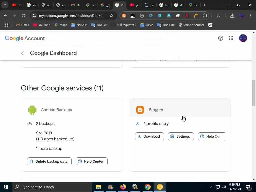Open the Extensions puzzle piece menu
Image resolution: width=256 pixels, height=192 pixels.
205,16
